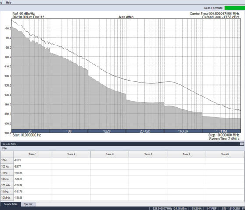245x210 pixels.
Task: Click the INT REF status bar item
Action: [211, 208]
